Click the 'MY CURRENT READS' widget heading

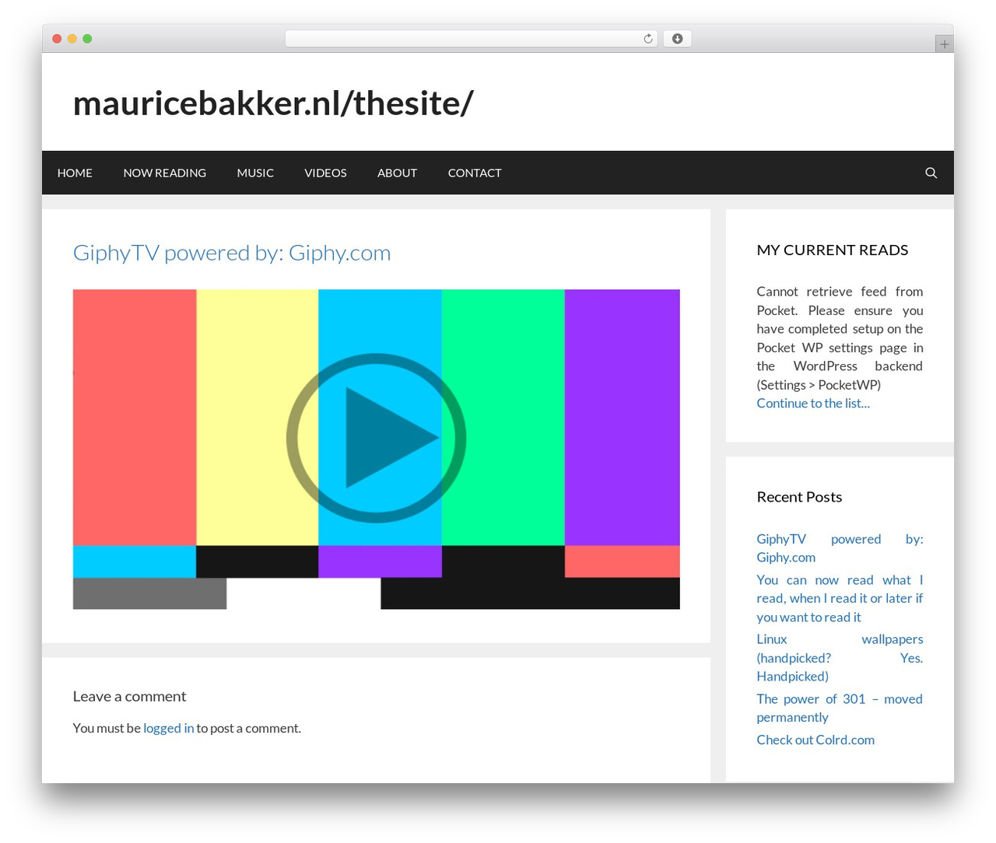(x=833, y=250)
